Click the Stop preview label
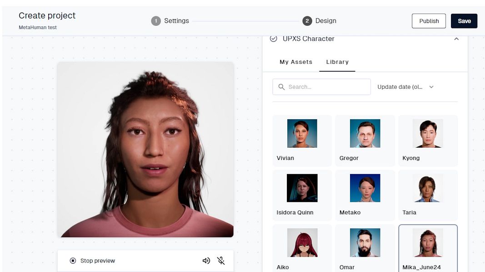485x272 pixels. point(98,261)
